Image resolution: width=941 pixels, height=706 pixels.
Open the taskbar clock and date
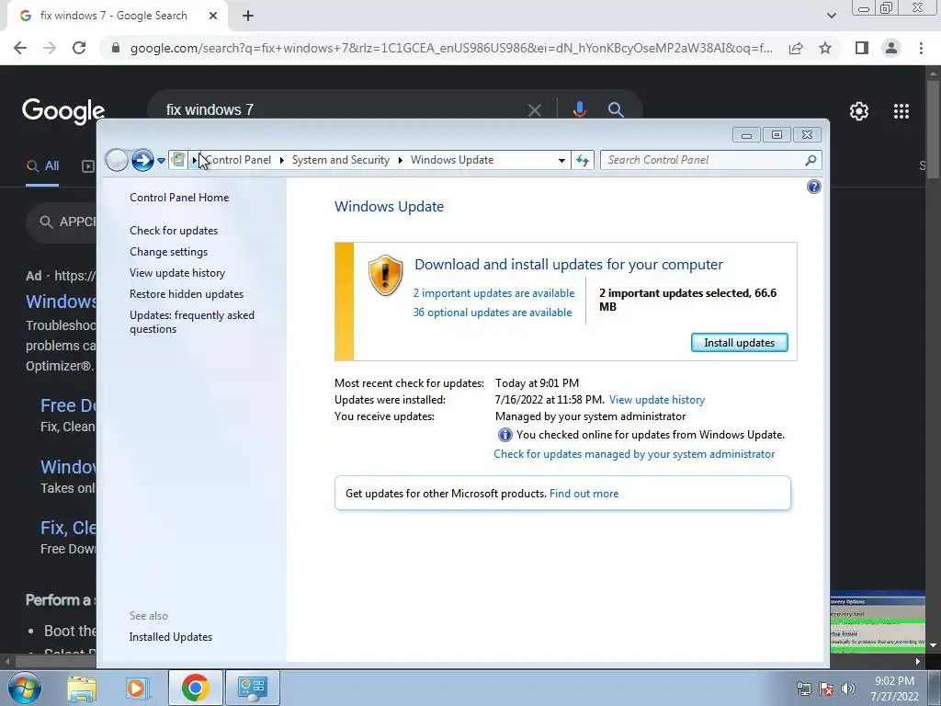[x=895, y=689]
